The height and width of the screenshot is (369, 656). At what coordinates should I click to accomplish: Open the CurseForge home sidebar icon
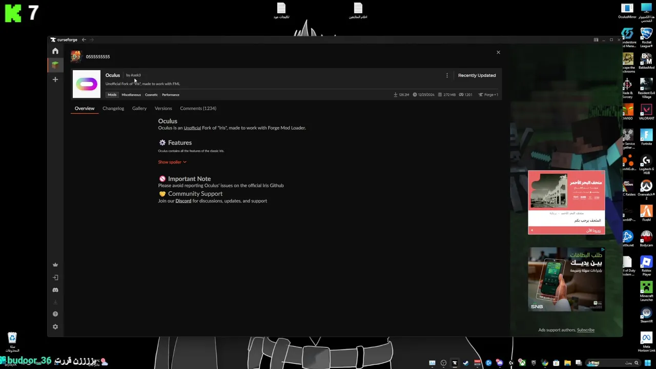pyautogui.click(x=55, y=51)
